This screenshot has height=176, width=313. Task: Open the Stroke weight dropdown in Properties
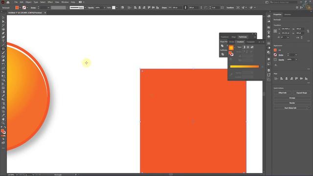(x=296, y=55)
